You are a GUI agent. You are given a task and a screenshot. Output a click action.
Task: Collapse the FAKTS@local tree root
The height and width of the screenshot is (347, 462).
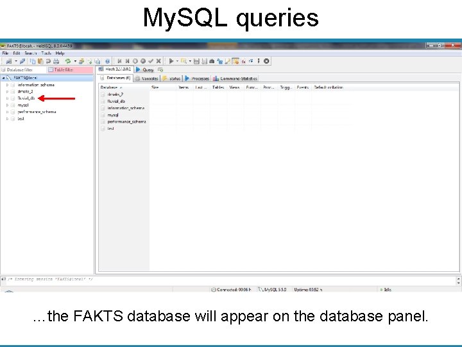[x=3, y=78]
